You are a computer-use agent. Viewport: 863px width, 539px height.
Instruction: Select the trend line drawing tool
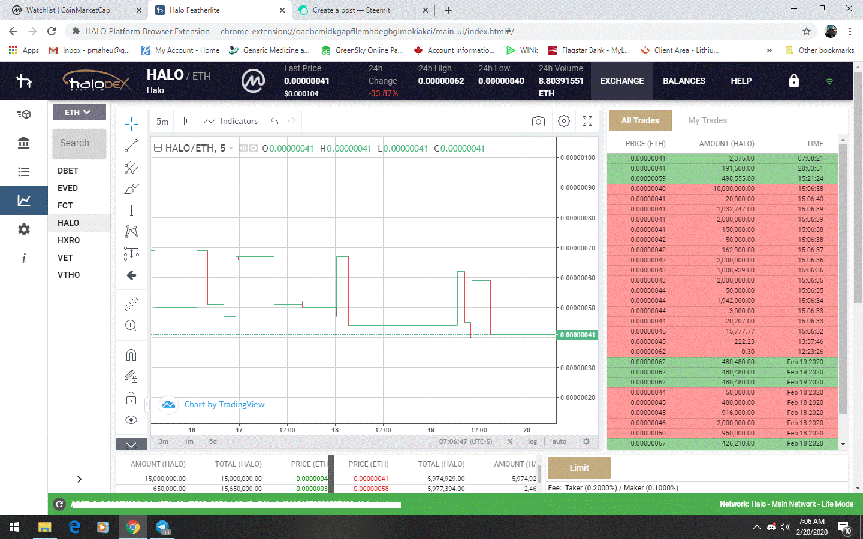(131, 146)
